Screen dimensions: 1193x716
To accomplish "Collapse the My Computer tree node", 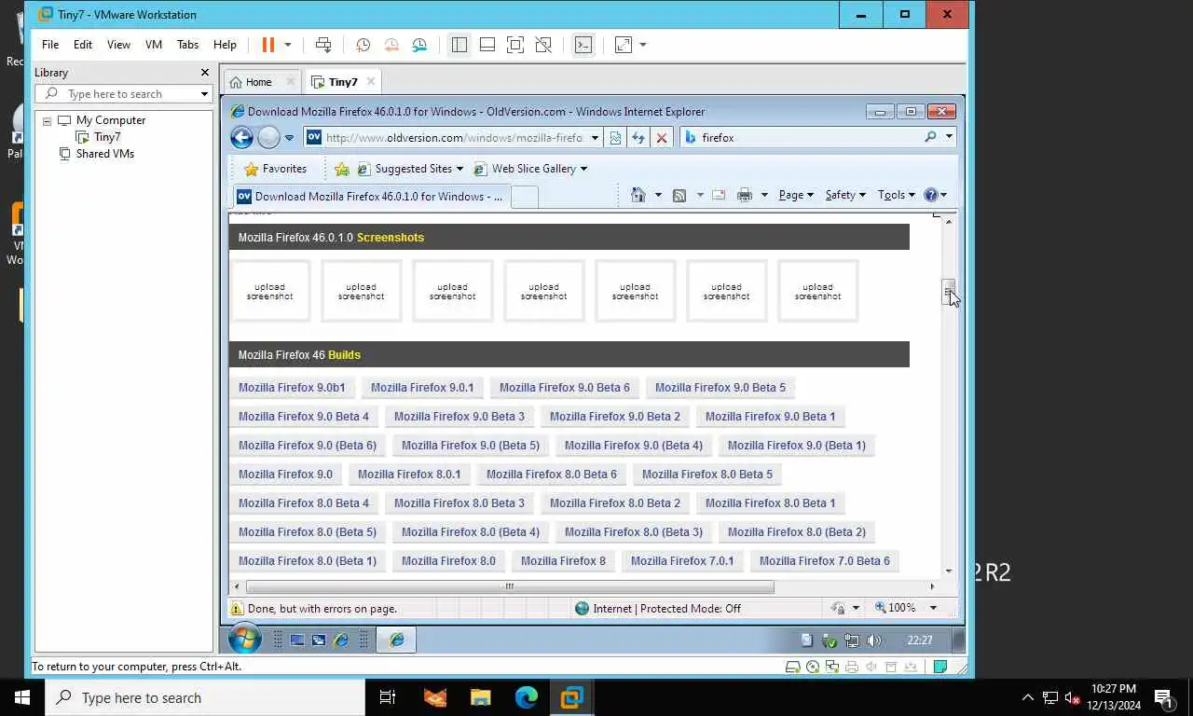I will [x=47, y=121].
